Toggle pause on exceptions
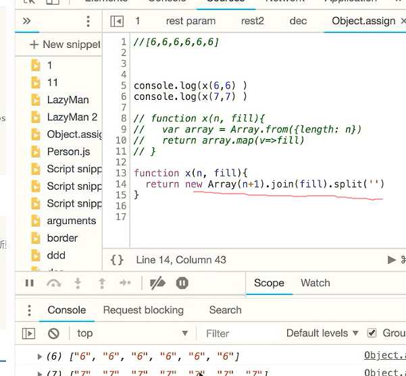Viewport: 406px width, 376px height. (x=182, y=283)
